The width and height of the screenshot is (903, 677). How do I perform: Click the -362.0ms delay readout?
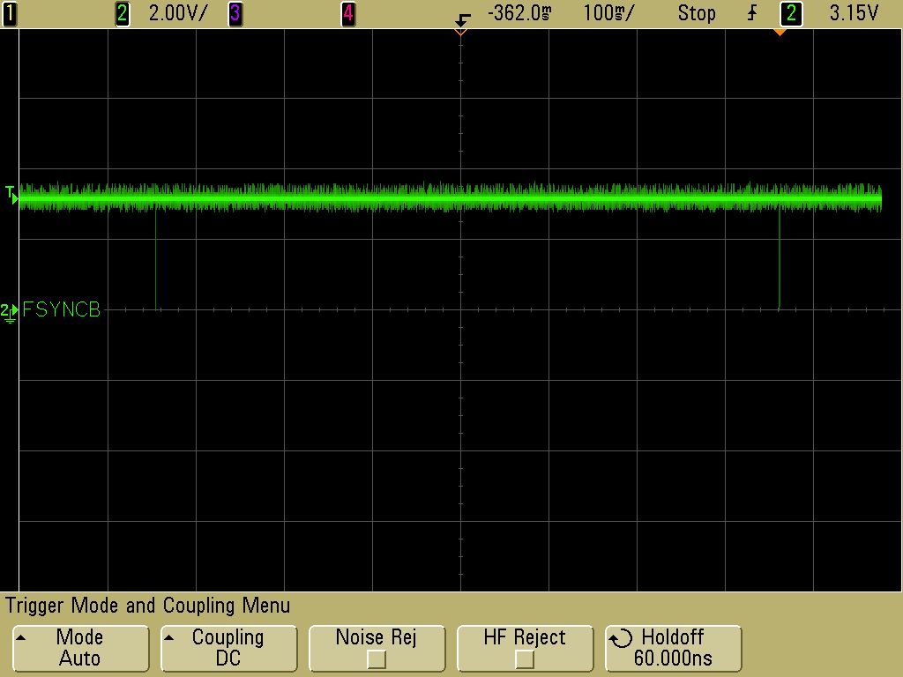[x=519, y=13]
